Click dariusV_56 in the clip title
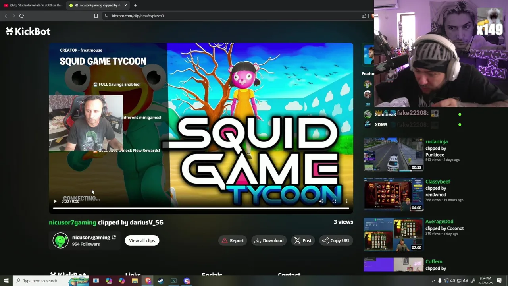The height and width of the screenshot is (286, 508). point(146,222)
